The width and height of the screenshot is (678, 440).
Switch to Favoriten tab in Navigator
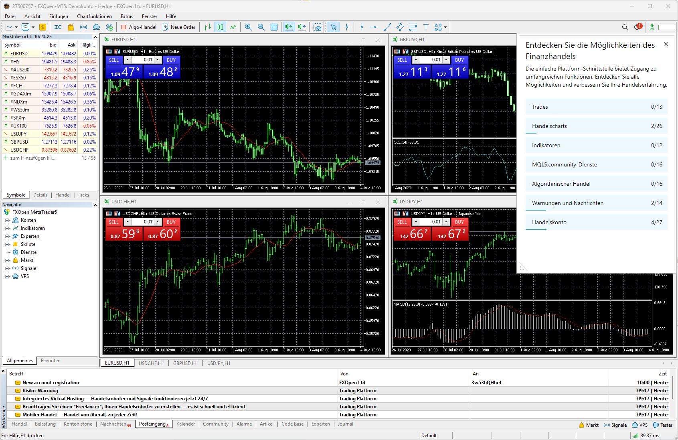[x=51, y=361]
